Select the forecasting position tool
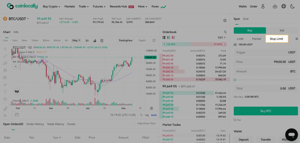 (5, 78)
